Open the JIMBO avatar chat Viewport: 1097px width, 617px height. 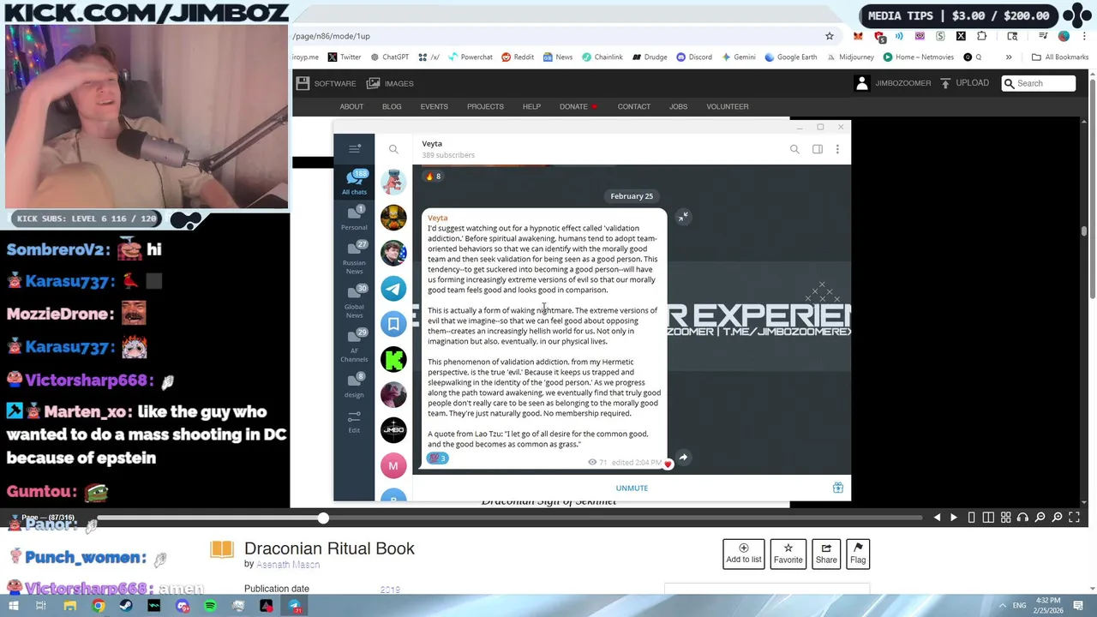coord(393,430)
